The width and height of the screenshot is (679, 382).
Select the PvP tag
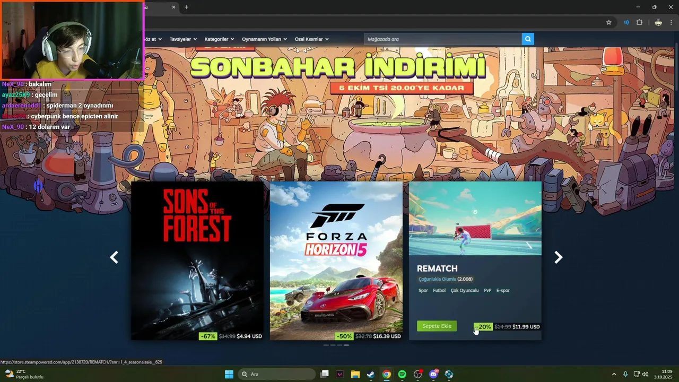(x=488, y=291)
